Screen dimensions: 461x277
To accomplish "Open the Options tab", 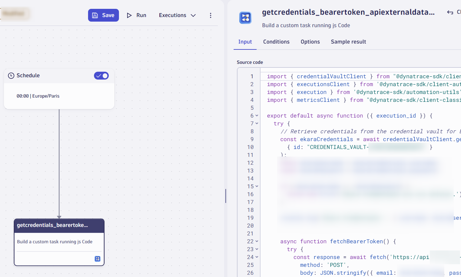I will coord(310,42).
